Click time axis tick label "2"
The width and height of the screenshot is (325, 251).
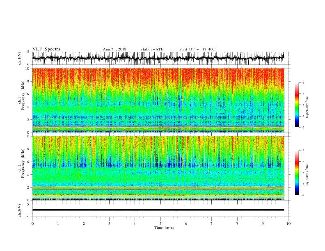tap(84, 224)
